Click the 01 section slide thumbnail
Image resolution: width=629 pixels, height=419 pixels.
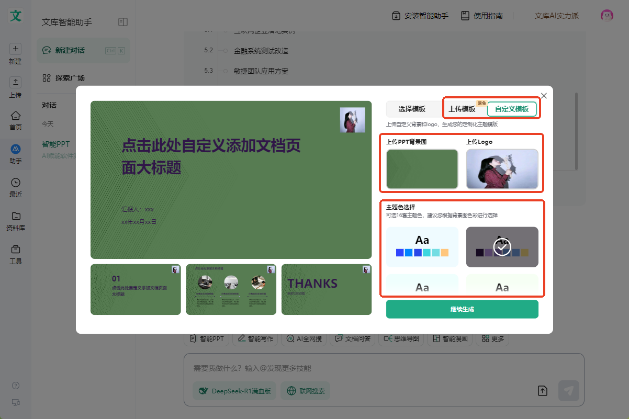tap(136, 289)
